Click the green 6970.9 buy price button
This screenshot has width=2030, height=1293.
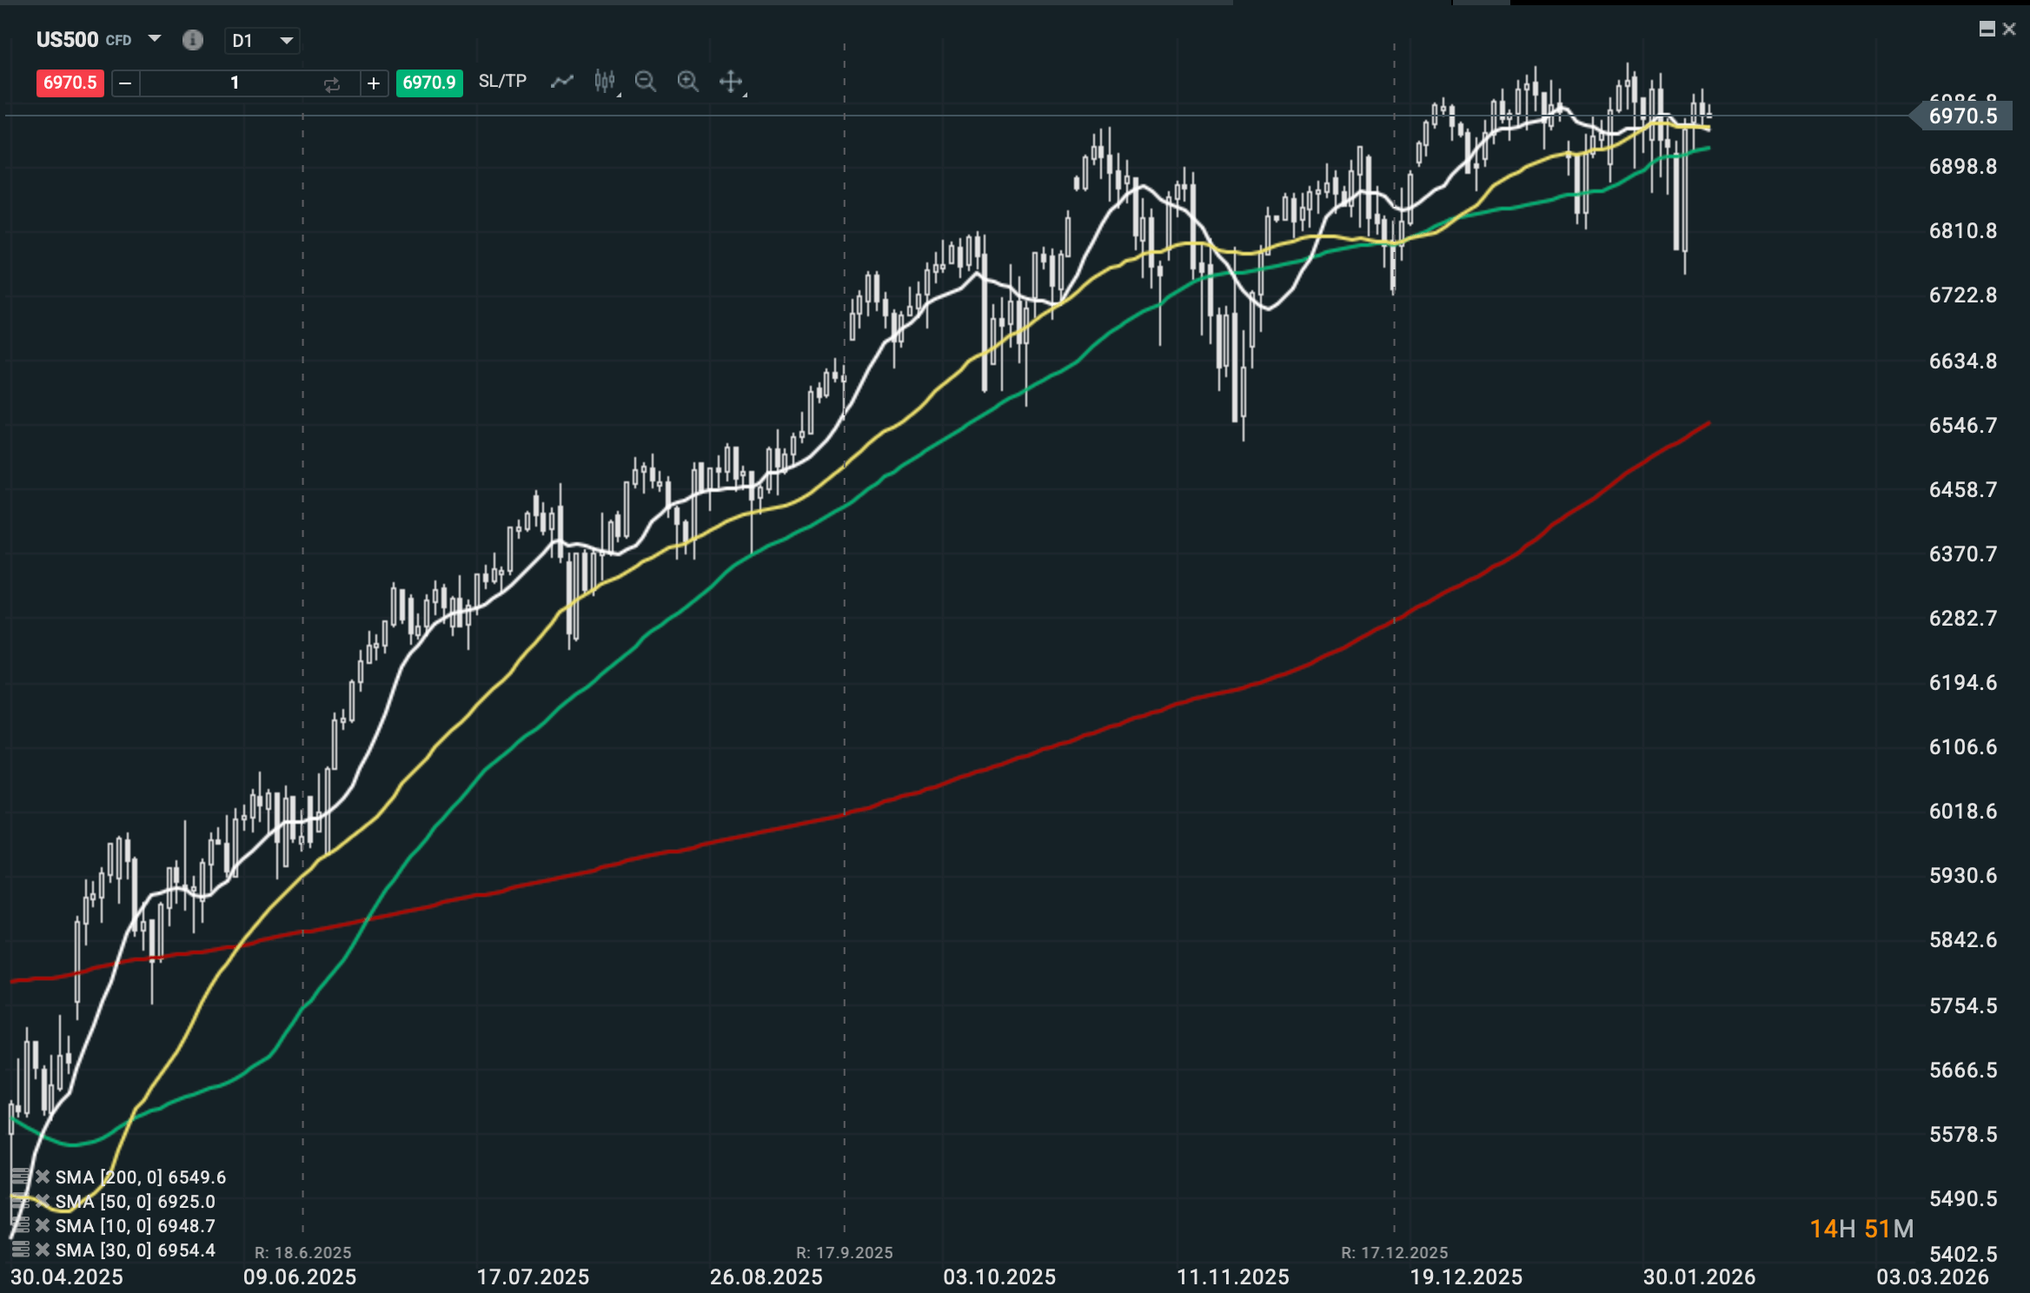tap(429, 83)
